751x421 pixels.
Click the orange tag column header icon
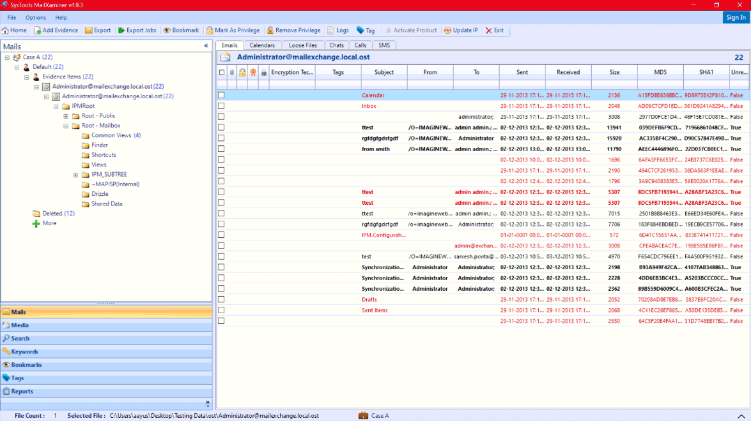253,72
